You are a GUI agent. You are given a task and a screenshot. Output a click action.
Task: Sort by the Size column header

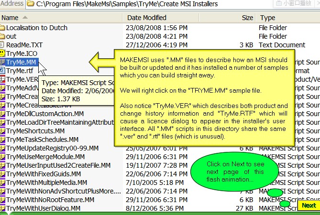(227, 18)
